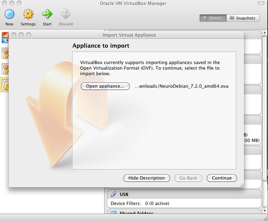Click Hide Description button
This screenshot has width=268, height=221.
point(147,178)
